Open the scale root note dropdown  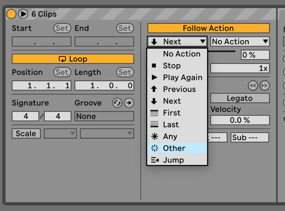[x=60, y=134]
